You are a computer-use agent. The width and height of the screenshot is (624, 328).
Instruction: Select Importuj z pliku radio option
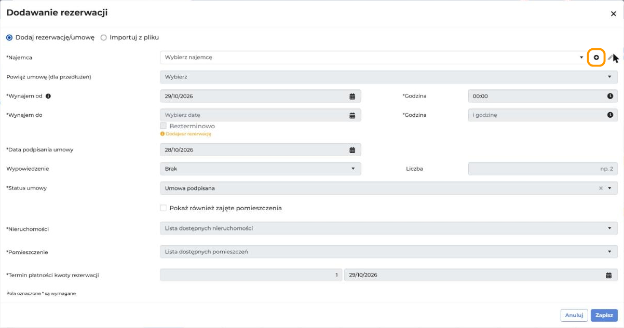click(x=104, y=37)
